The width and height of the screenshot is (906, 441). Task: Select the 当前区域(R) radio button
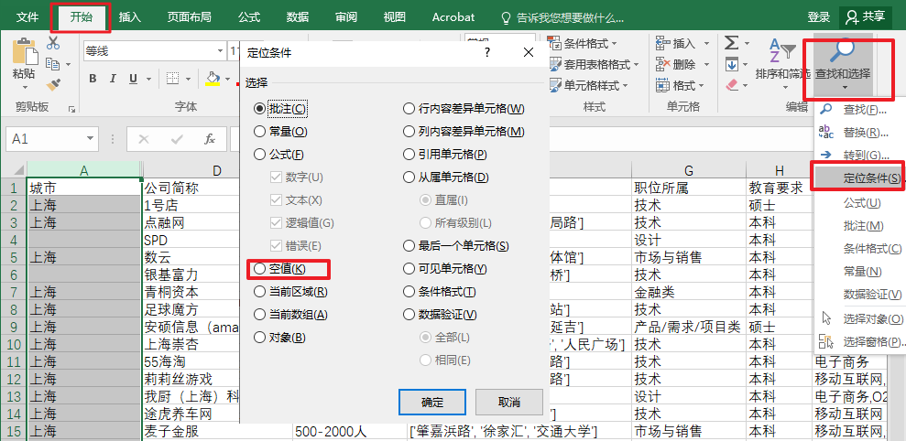pyautogui.click(x=259, y=292)
